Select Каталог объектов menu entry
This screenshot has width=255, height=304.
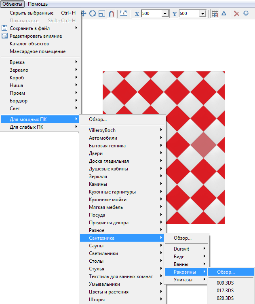(x=29, y=44)
